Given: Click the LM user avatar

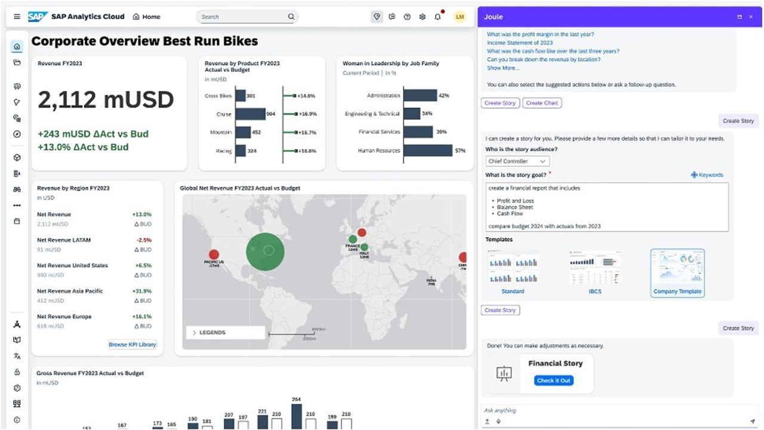Looking at the screenshot, I should (x=460, y=16).
